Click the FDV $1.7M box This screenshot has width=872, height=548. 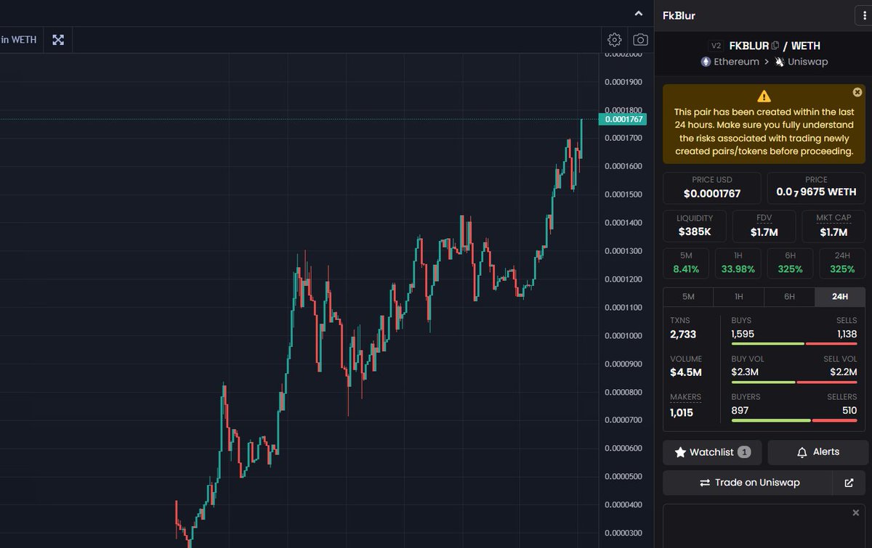764,226
